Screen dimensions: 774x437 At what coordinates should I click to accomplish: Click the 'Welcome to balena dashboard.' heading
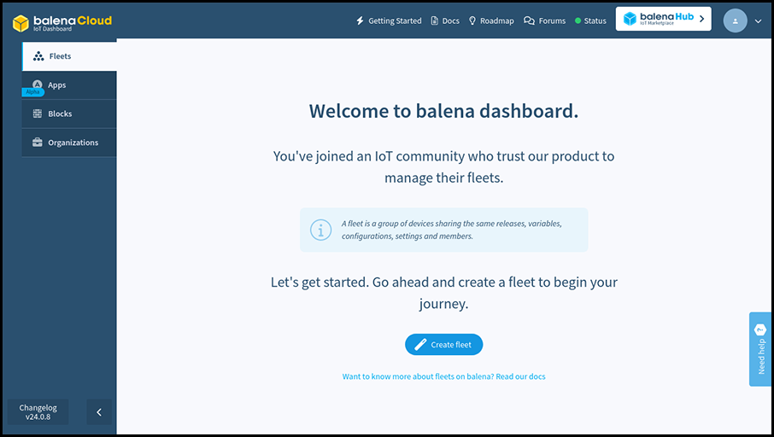[443, 111]
